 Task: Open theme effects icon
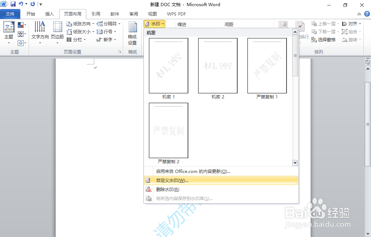coord(22,43)
